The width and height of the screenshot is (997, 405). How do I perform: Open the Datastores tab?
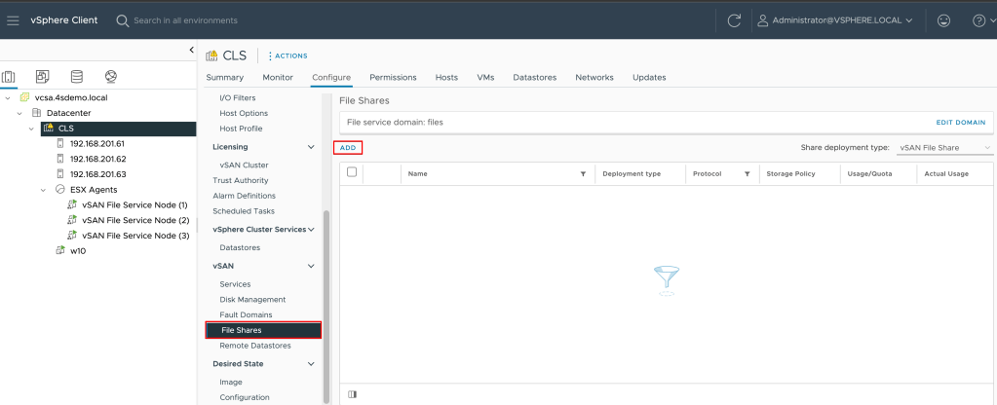point(534,78)
